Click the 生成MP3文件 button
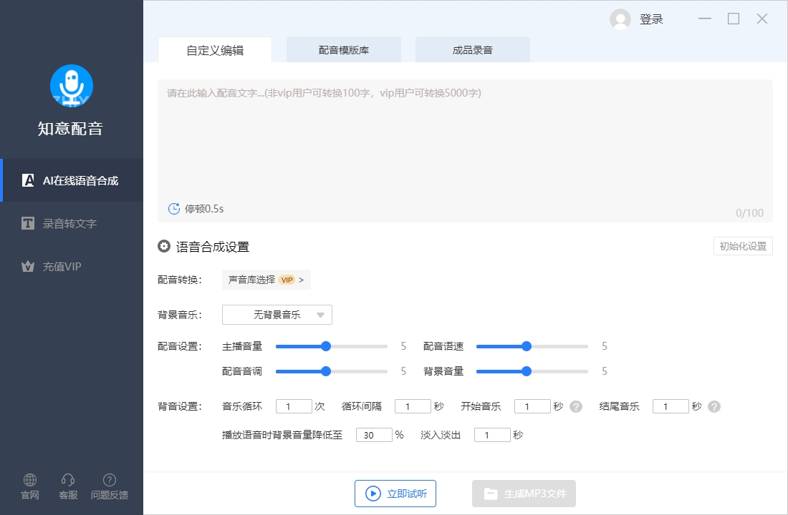Screen dimensions: 788x515 click(x=522, y=493)
